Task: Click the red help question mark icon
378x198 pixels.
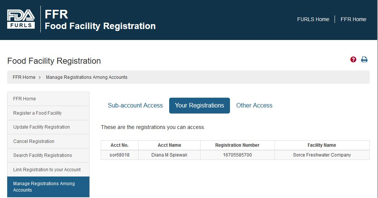Action: tap(353, 60)
